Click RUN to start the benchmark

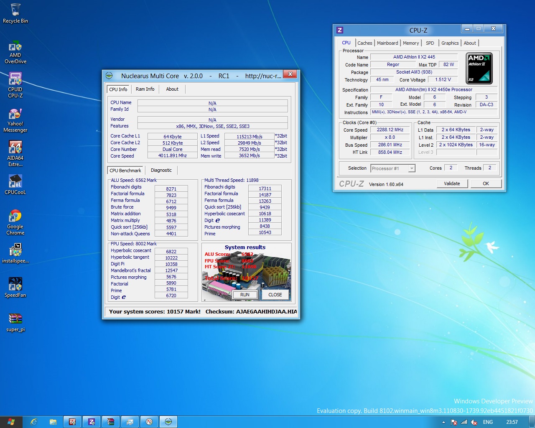pos(245,295)
